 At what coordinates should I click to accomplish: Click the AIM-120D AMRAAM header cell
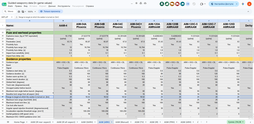pos(229,26)
